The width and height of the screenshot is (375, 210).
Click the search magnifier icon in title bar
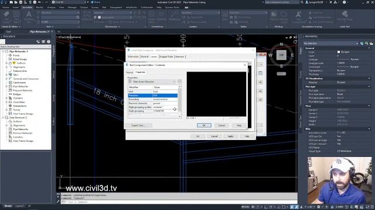tap(302, 2)
